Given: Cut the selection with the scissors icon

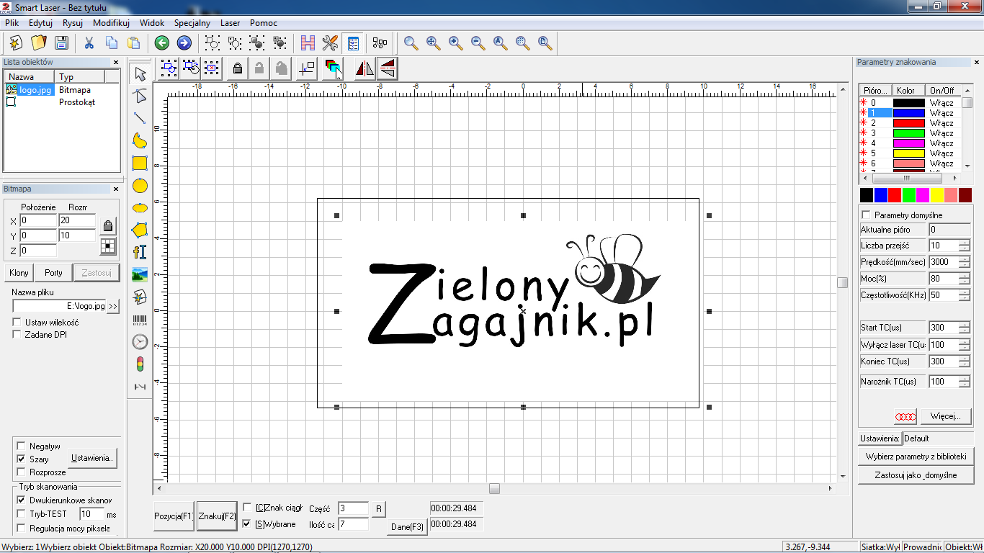Looking at the screenshot, I should click(89, 42).
